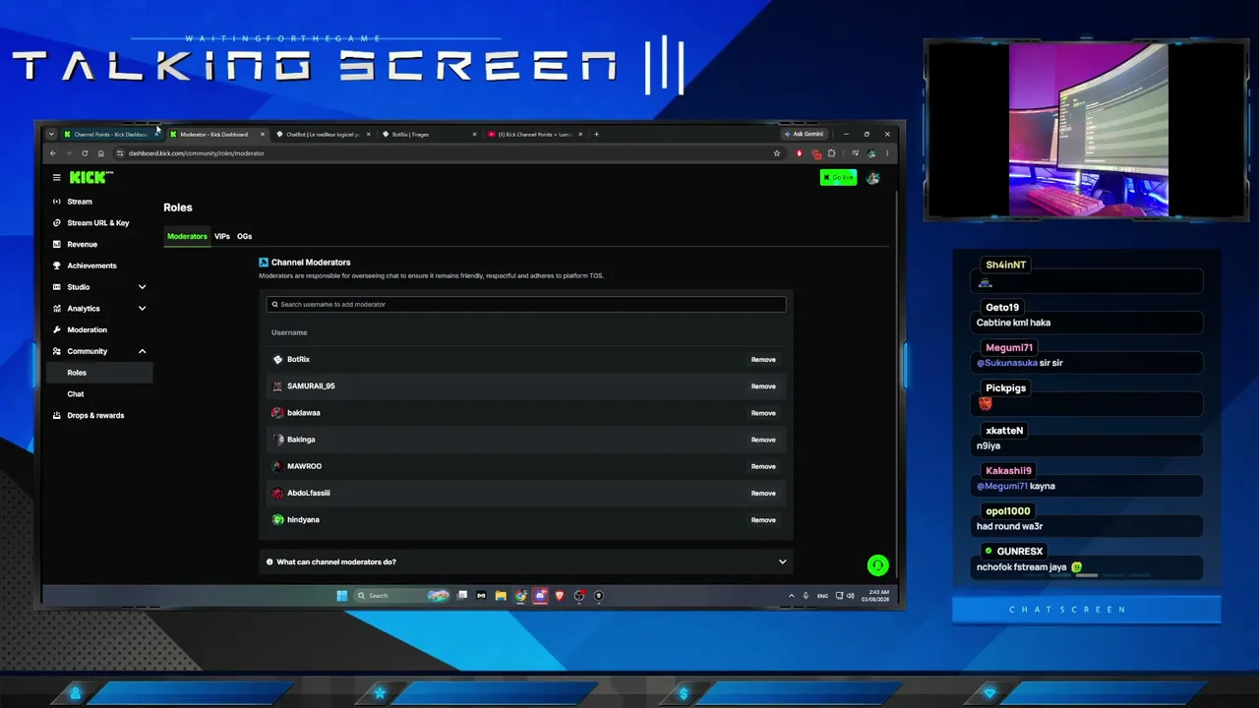The height and width of the screenshot is (708, 1259).
Task: Open Discord from the taskbar
Action: pyautogui.click(x=540, y=596)
